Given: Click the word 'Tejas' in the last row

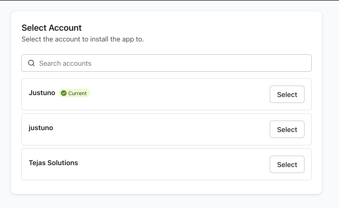Looking at the screenshot, I should tap(37, 163).
